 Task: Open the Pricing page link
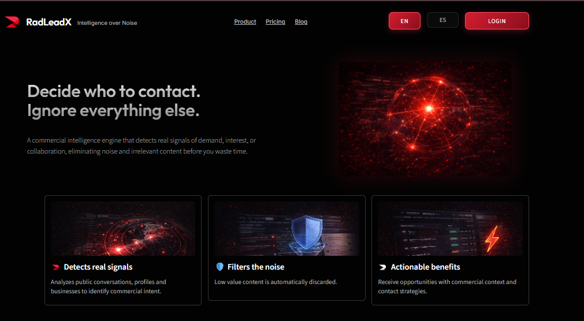coord(275,21)
